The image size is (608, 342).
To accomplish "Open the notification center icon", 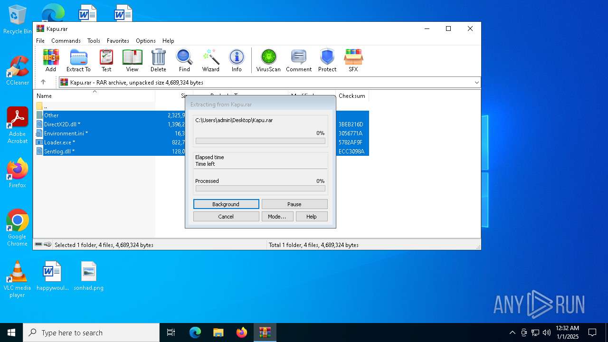I will (x=592, y=332).
